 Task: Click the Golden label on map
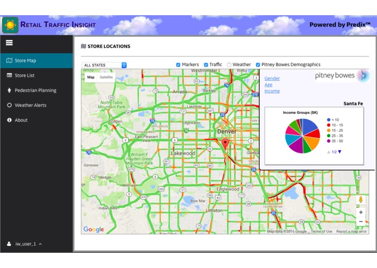tap(116, 122)
